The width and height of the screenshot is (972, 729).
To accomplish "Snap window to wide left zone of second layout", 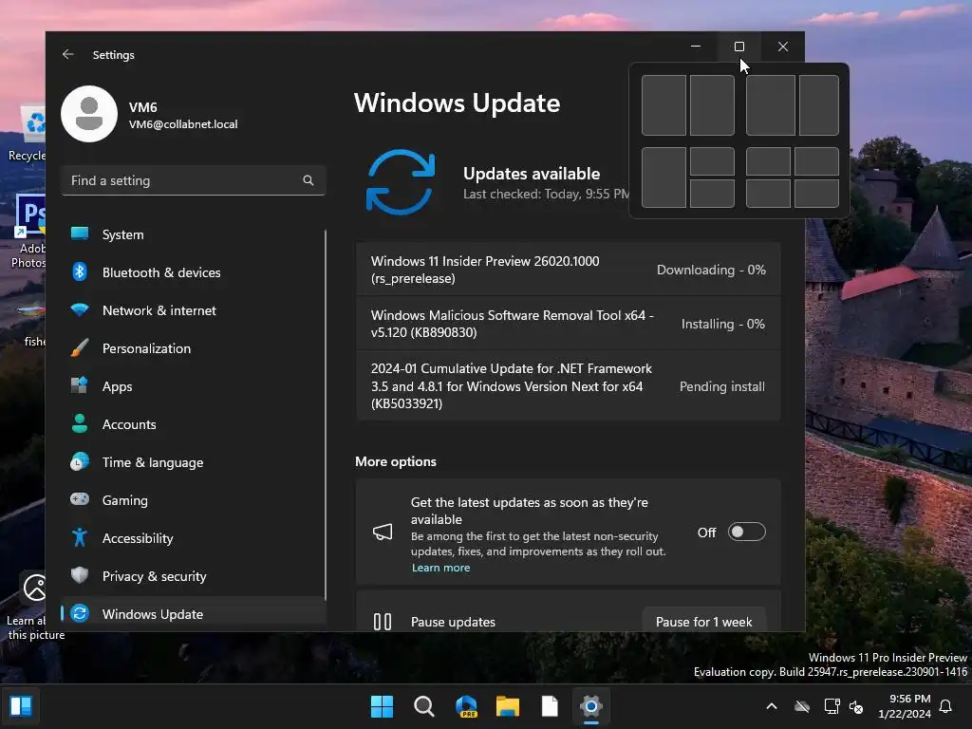I will coord(771,105).
